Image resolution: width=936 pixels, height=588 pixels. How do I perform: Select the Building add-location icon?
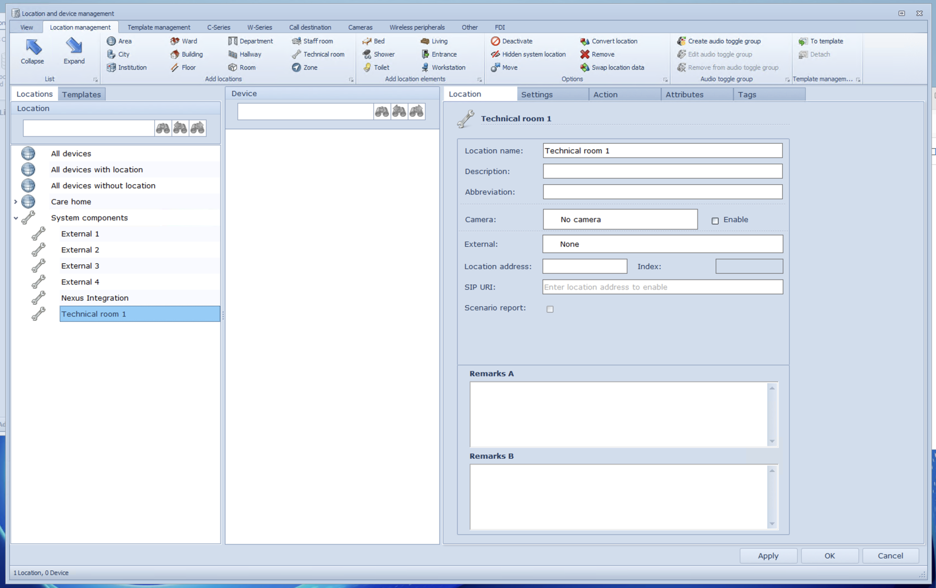(174, 54)
